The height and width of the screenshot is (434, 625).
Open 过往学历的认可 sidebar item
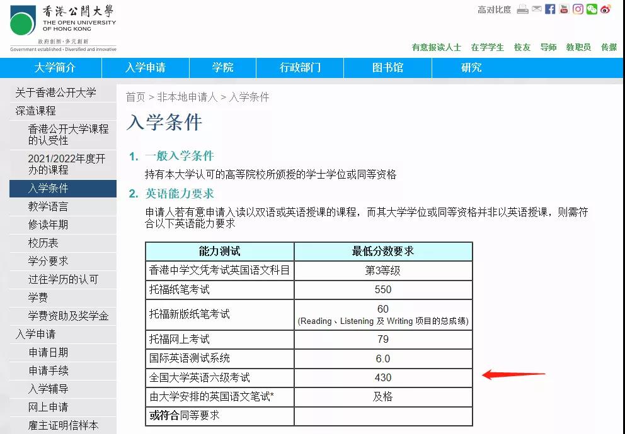coord(63,280)
